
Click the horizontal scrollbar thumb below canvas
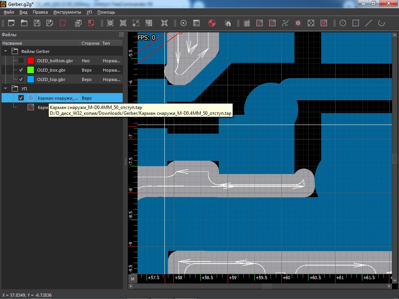point(267,286)
